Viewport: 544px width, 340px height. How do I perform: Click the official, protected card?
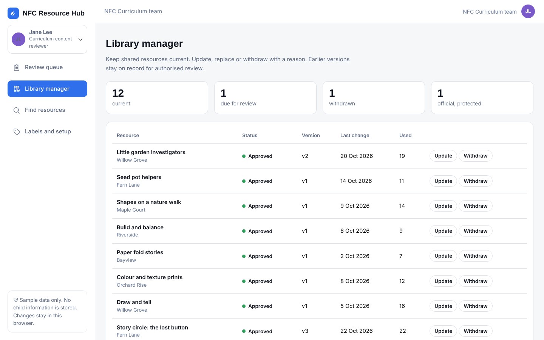pos(482,97)
